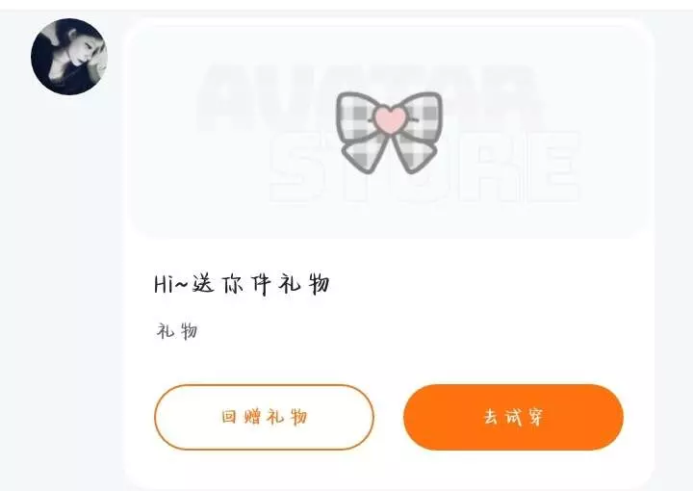Tap the right loop of the bow
This screenshot has height=491, width=693.
pos(421,116)
